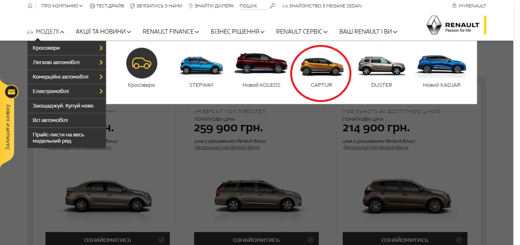Click Зв'язатись з нами contact link

point(156,6)
